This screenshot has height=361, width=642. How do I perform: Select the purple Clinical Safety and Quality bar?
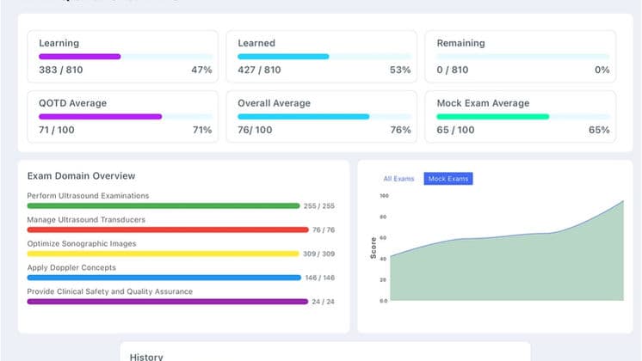coord(168,302)
